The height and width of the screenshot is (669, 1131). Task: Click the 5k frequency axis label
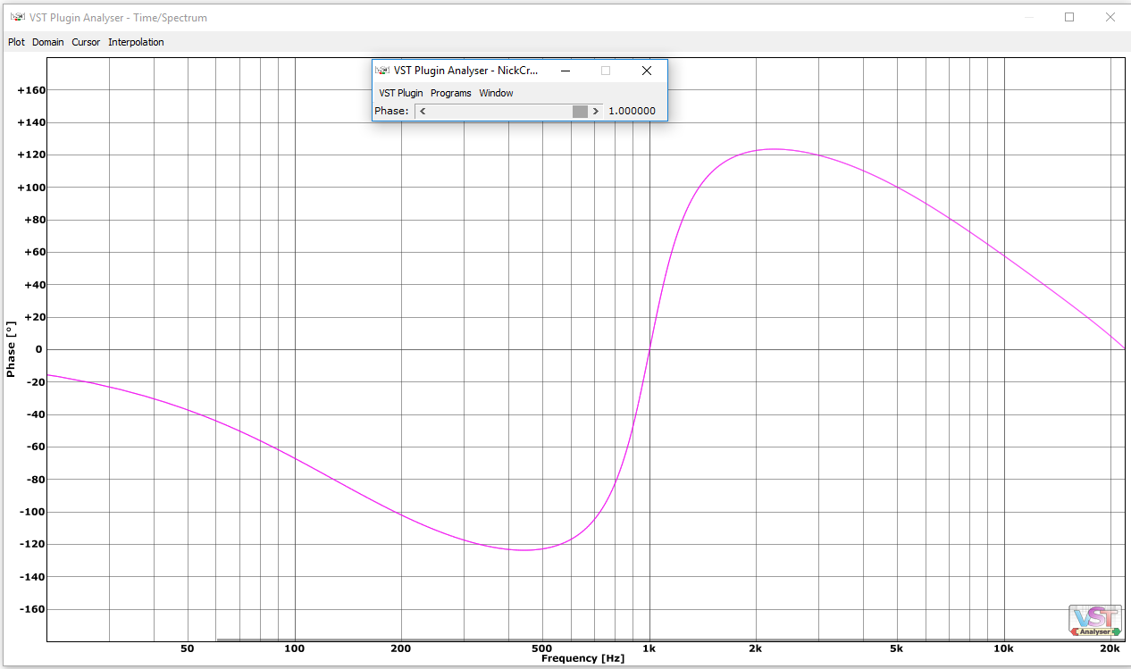tap(896, 648)
